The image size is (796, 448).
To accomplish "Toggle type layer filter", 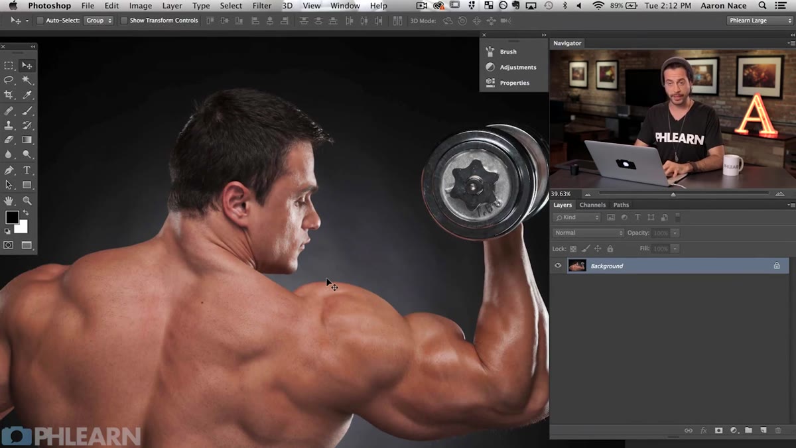I will [637, 217].
